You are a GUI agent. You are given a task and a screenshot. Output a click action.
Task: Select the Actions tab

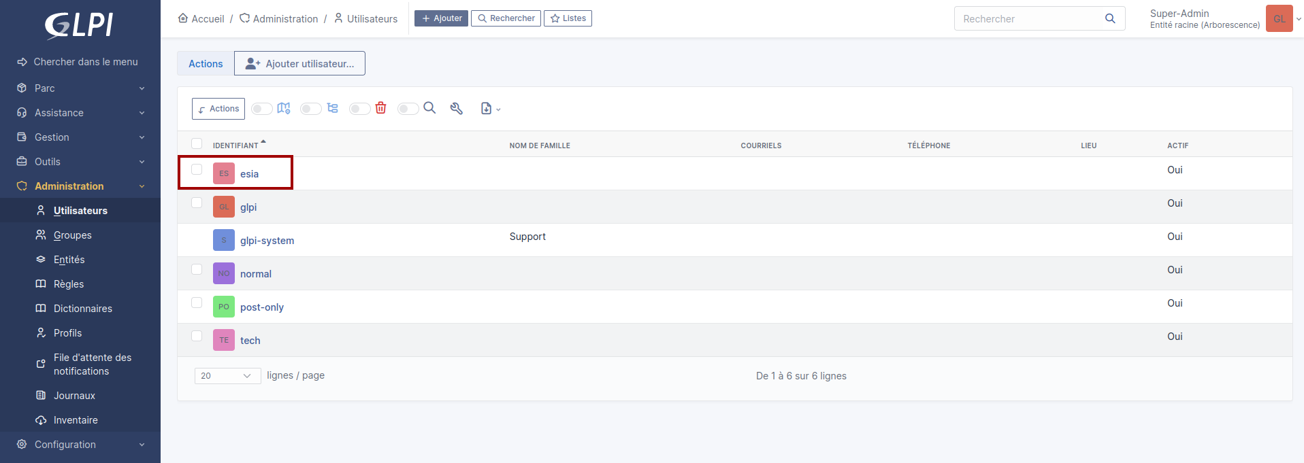(x=206, y=63)
